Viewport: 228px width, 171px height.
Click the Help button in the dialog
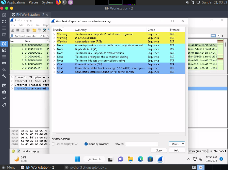[177, 150]
